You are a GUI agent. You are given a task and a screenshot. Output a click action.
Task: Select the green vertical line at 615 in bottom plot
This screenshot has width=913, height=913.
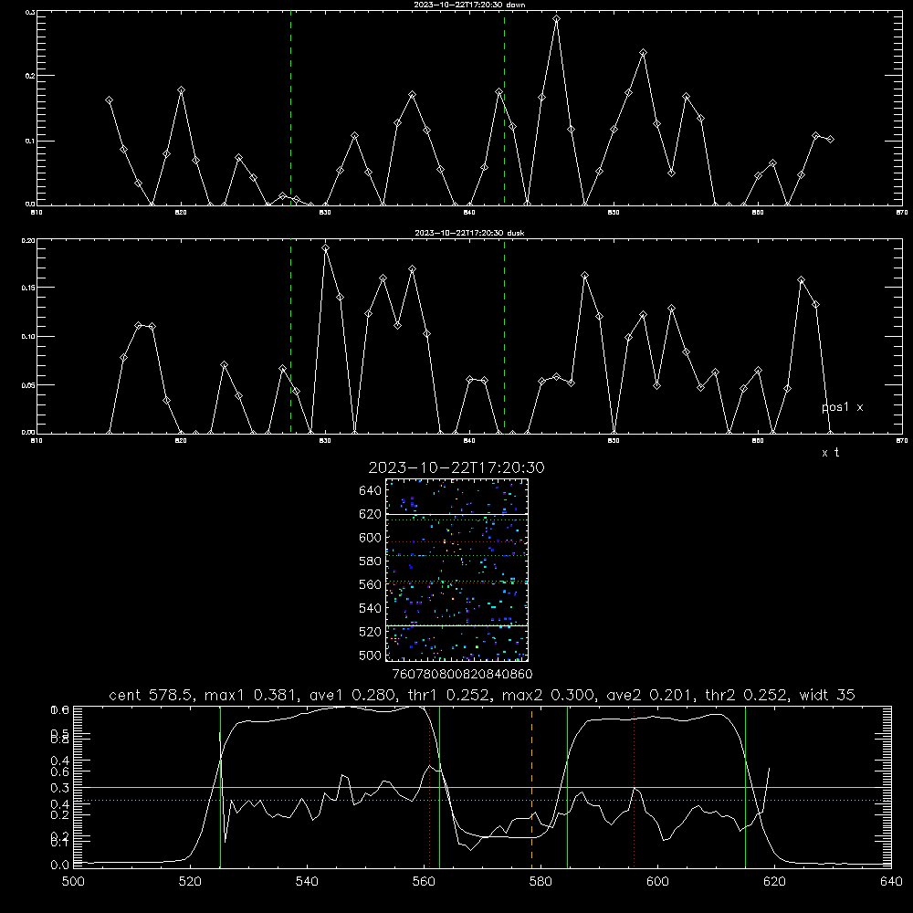tap(745, 787)
